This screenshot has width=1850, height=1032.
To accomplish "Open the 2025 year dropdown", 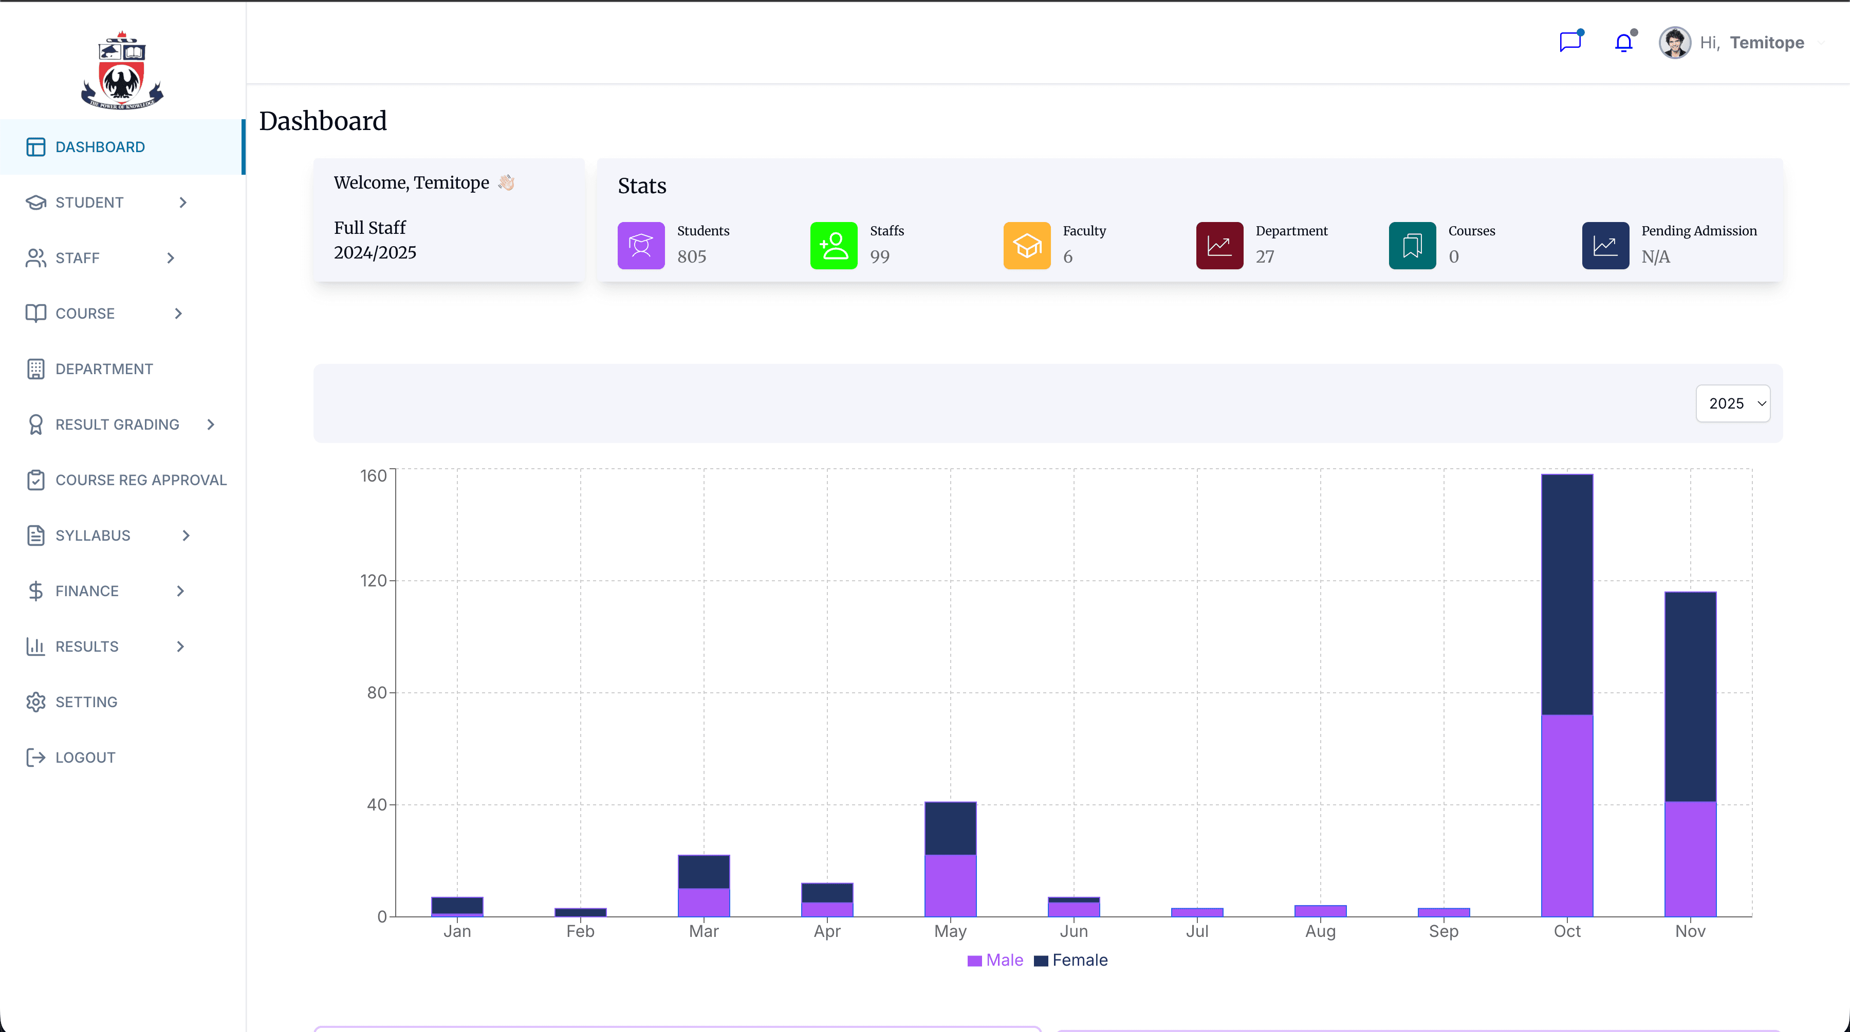I will (x=1732, y=403).
